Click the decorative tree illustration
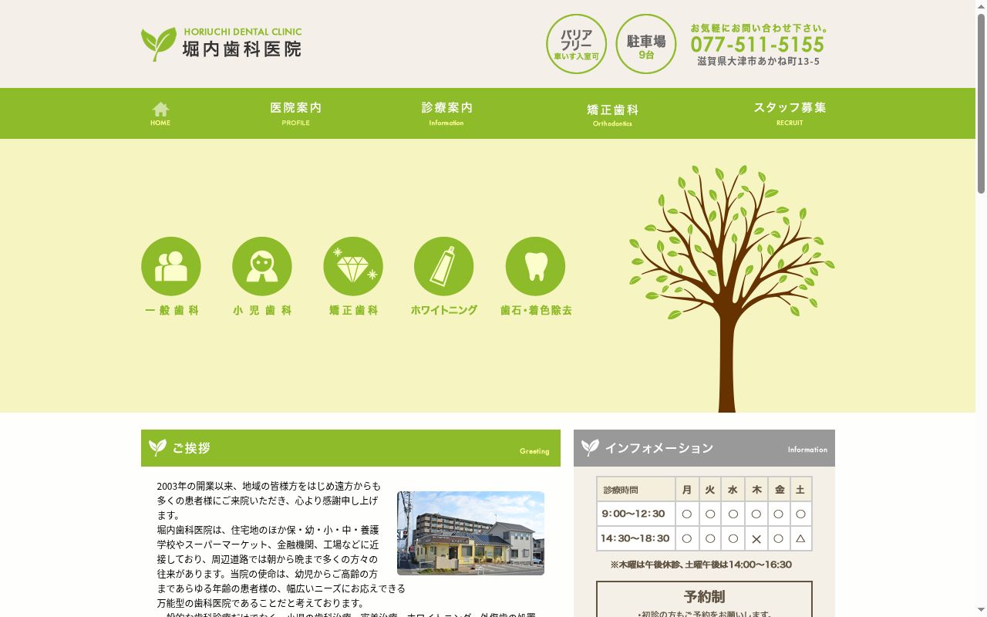The height and width of the screenshot is (617, 987). [x=730, y=288]
